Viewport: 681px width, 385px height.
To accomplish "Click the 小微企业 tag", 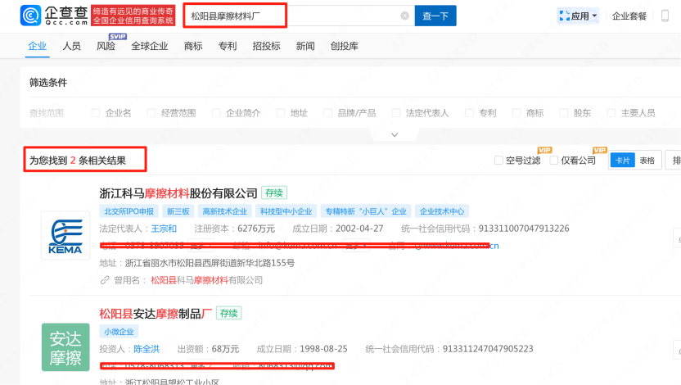I will click(119, 332).
